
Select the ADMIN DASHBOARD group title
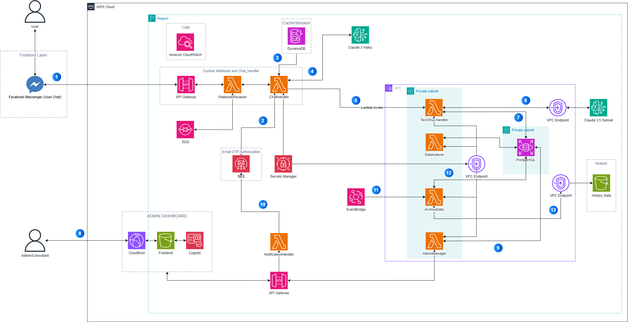pos(167,216)
